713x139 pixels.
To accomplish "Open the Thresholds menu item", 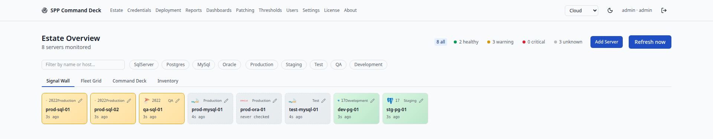I will click(x=270, y=10).
